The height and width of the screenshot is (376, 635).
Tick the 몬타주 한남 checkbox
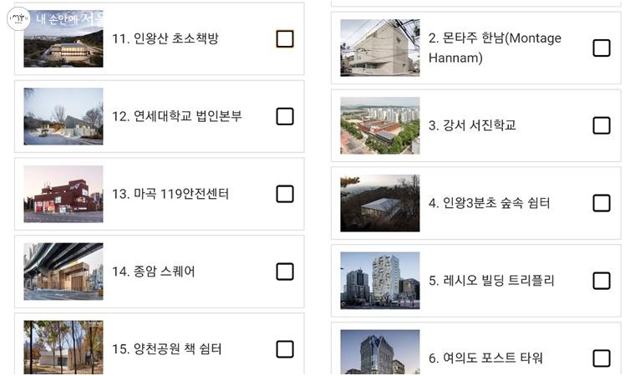coord(602,48)
